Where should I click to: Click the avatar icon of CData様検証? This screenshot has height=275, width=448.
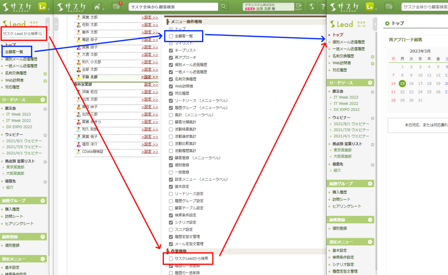pos(78,152)
